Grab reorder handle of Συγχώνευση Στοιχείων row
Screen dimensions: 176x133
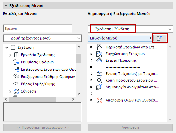91,54
